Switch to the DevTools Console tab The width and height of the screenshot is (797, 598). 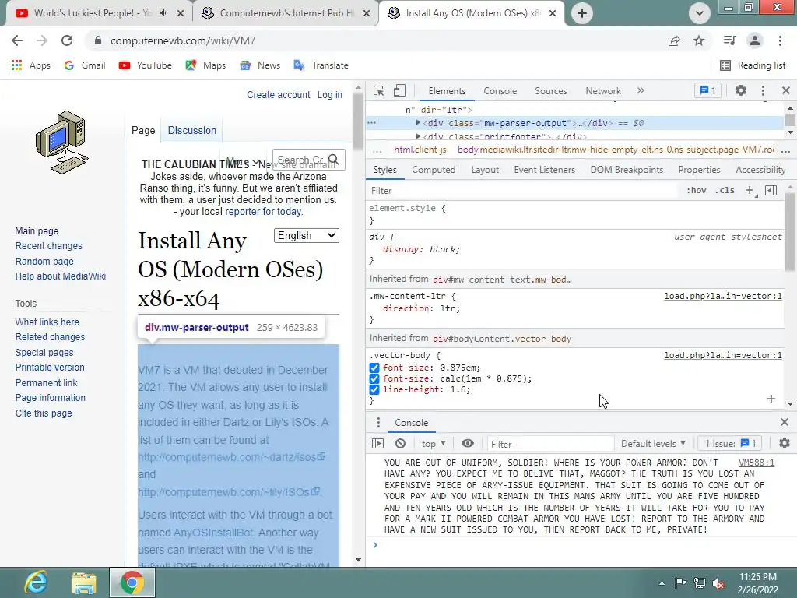[x=500, y=90]
